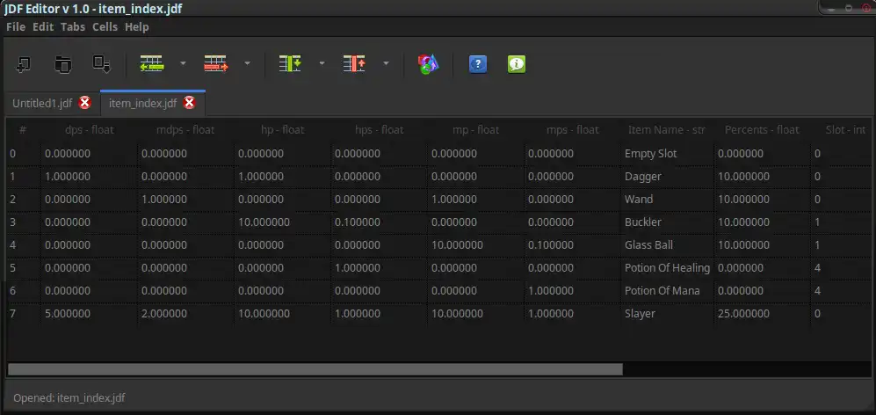The image size is (876, 415).
Task: Click the 'mp - float' column header
Action: pyautogui.click(x=476, y=130)
